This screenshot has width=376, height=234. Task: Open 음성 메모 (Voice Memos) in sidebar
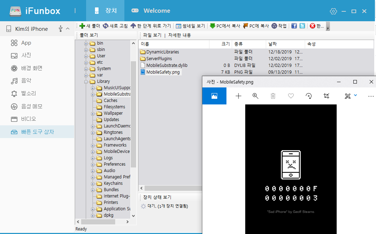click(x=27, y=106)
